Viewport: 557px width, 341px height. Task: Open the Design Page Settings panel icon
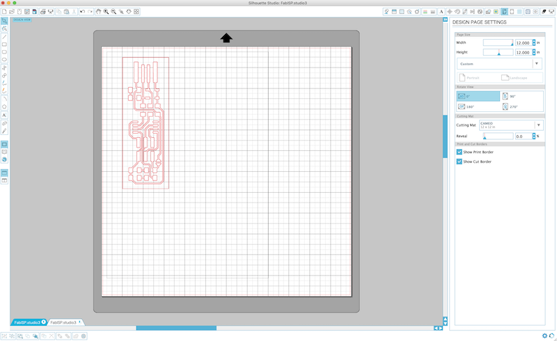point(504,12)
